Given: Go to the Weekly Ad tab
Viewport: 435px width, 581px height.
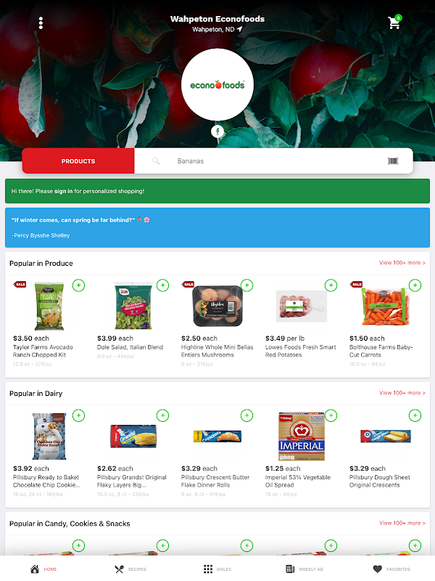Looking at the screenshot, I should coord(304,569).
